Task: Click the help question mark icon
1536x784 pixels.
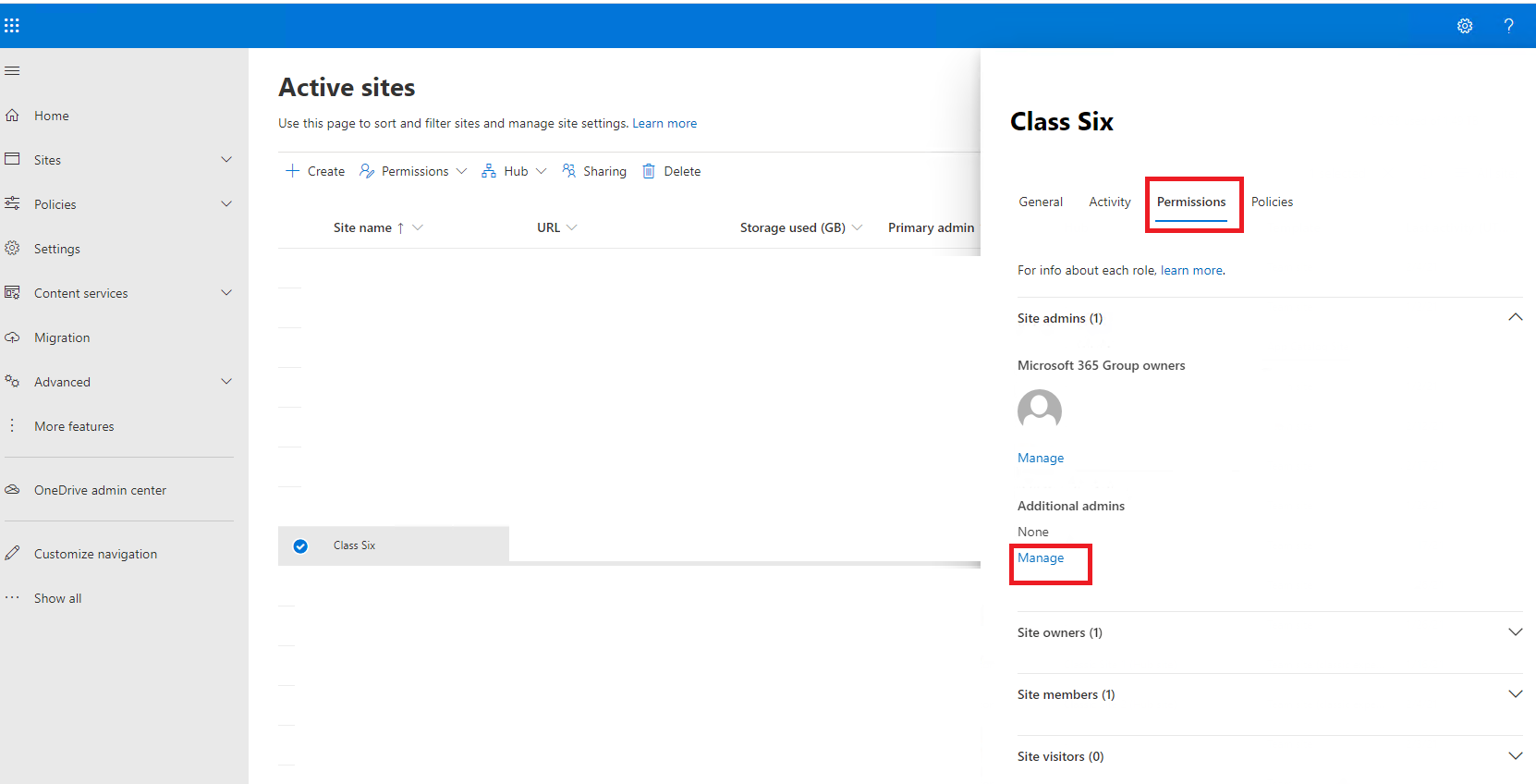Action: tap(1508, 26)
